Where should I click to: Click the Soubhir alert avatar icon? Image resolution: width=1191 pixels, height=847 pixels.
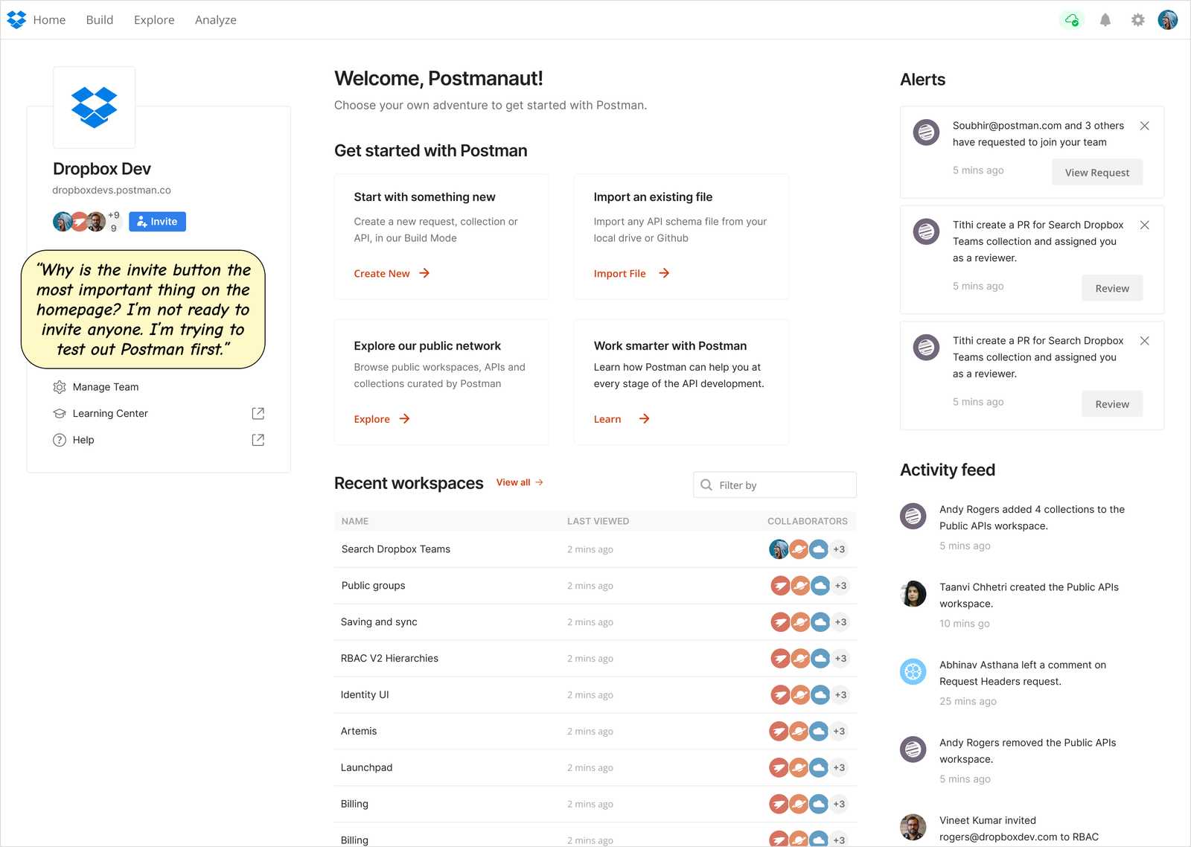tap(926, 132)
